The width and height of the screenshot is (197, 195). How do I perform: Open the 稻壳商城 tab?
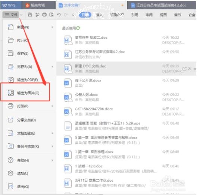coord(39,5)
